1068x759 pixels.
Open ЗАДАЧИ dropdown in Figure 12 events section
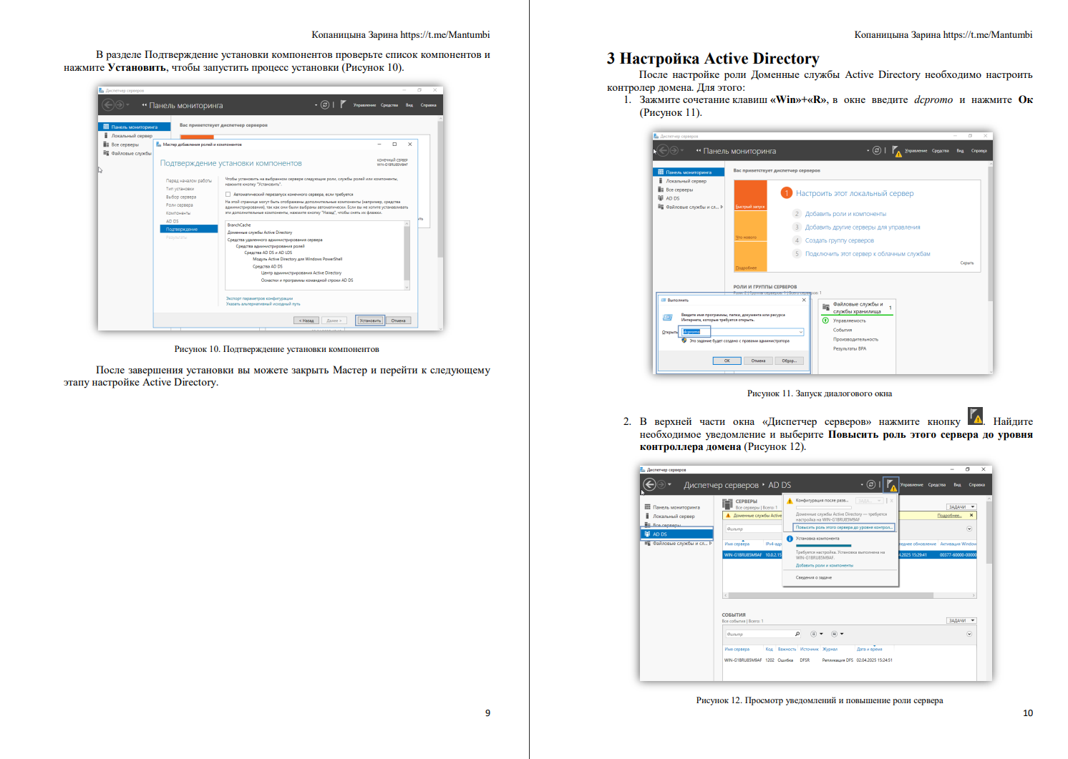pos(961,620)
